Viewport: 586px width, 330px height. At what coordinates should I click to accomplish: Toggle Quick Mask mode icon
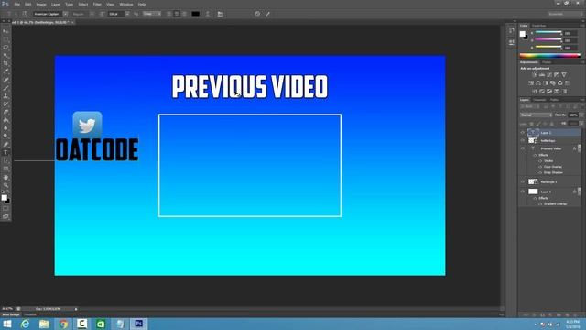(5, 208)
